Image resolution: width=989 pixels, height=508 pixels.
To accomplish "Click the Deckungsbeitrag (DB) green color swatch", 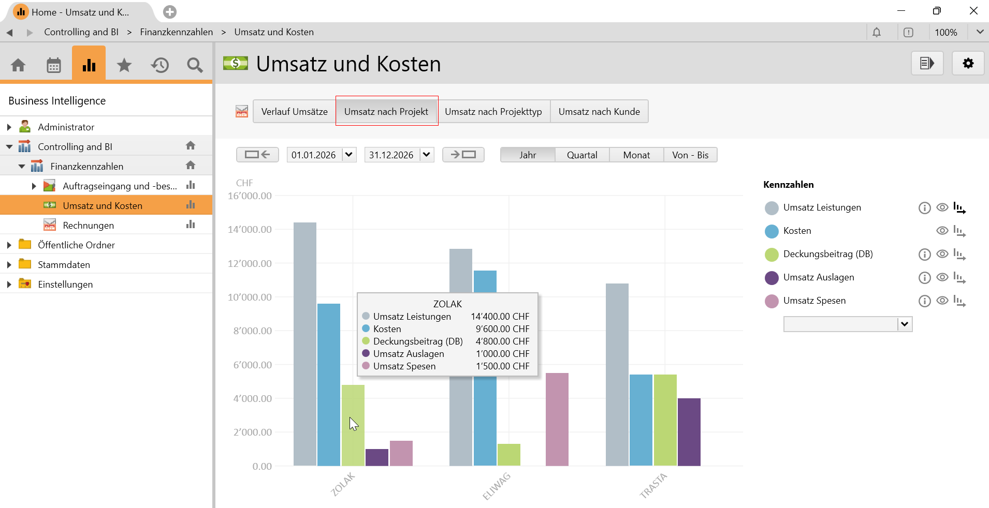I will pyautogui.click(x=772, y=255).
